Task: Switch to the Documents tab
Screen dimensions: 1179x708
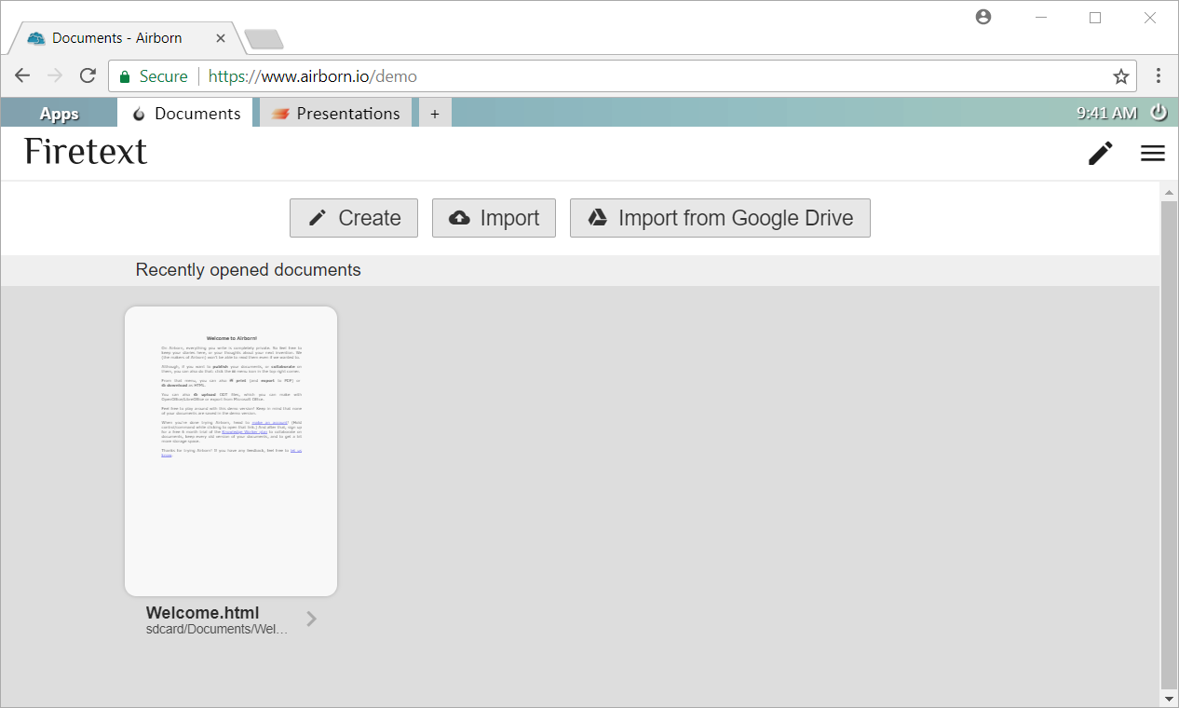Action: point(186,114)
